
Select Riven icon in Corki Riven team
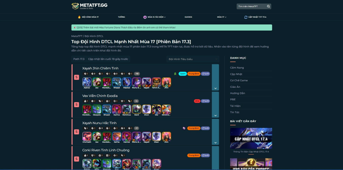pos(157,163)
